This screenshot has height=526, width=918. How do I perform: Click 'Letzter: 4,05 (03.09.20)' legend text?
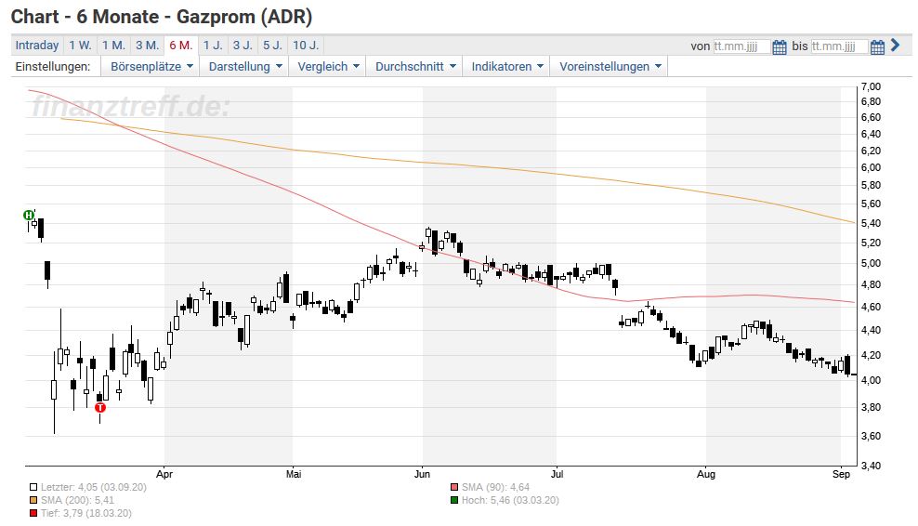coord(94,487)
